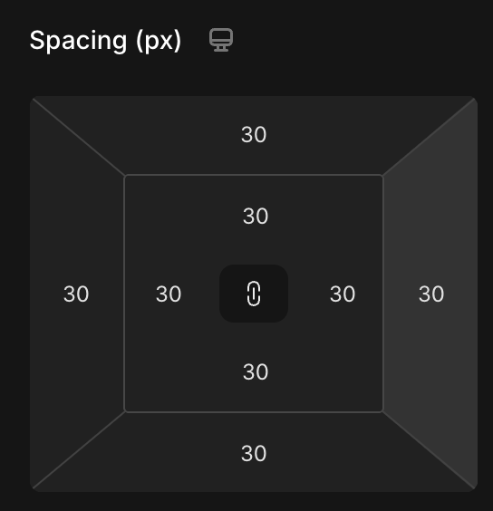Select the highlighted right margin value
493x511 pixels.
coord(431,294)
